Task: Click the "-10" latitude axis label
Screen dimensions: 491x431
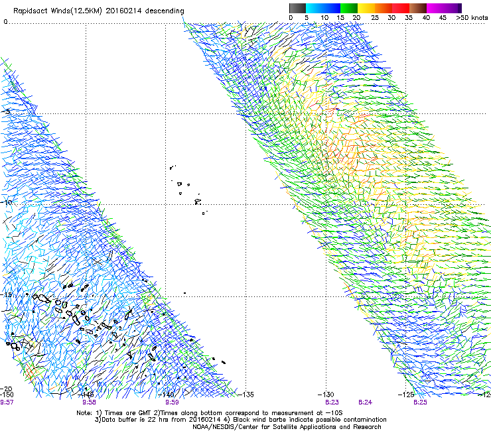Action: [6, 202]
